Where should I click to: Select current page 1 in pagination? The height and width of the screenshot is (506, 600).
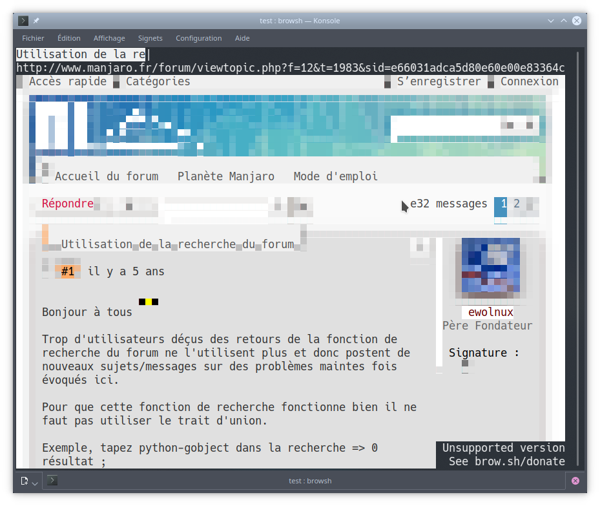tap(501, 207)
